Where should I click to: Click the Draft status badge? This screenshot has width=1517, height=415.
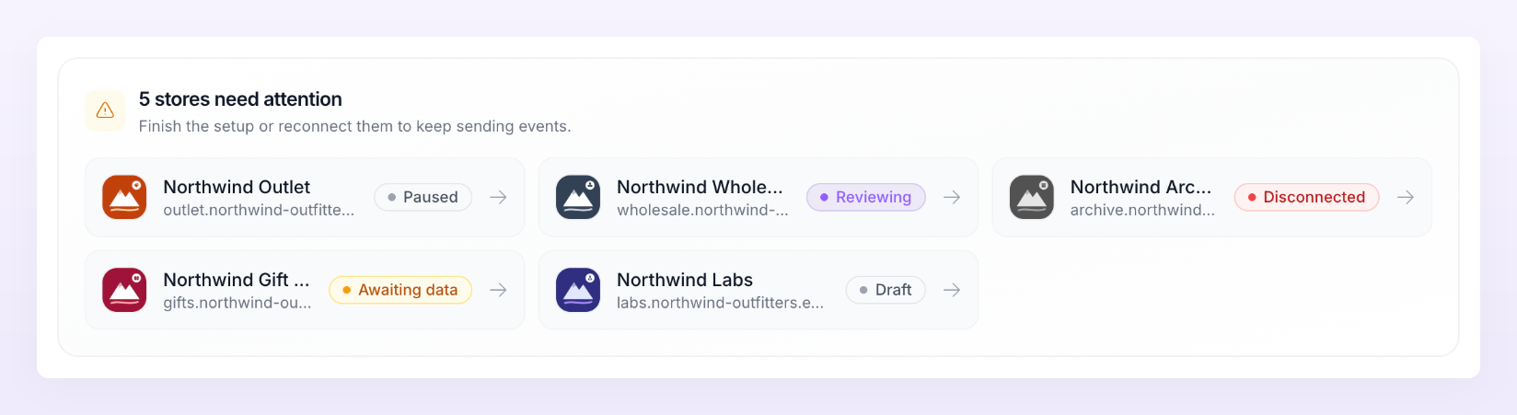pos(886,290)
